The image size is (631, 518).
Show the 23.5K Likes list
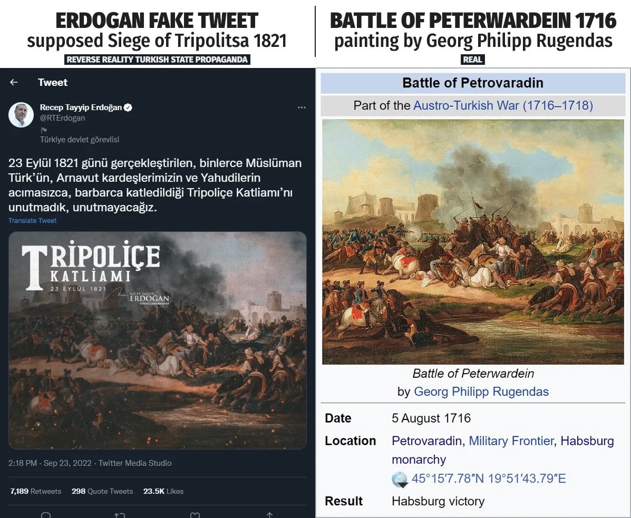click(x=164, y=491)
